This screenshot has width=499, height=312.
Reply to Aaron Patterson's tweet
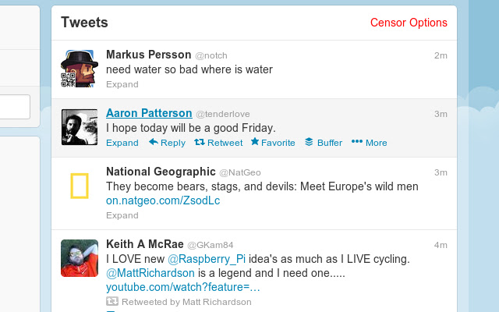167,143
